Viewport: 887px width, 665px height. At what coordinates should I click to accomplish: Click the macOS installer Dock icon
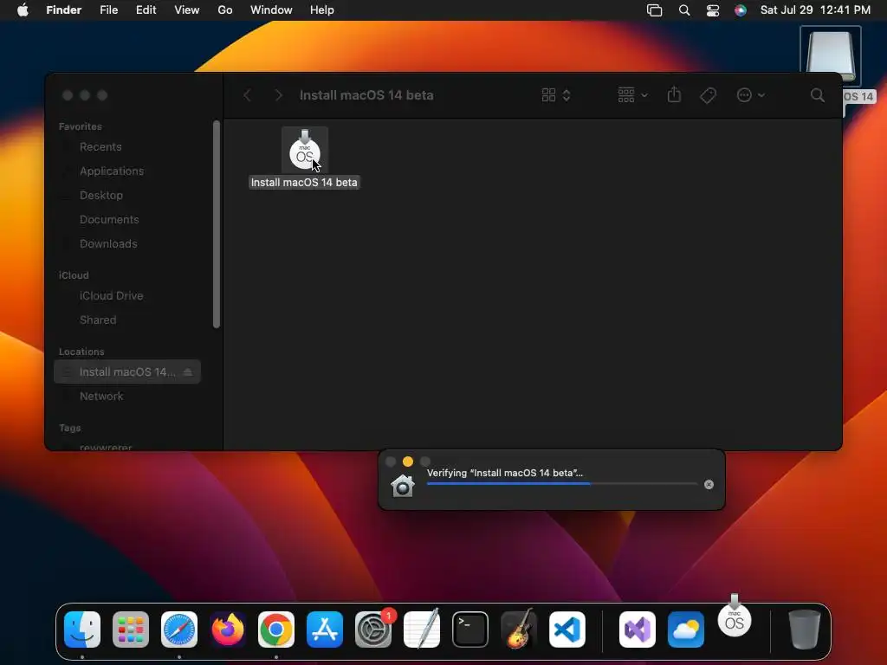point(735,619)
